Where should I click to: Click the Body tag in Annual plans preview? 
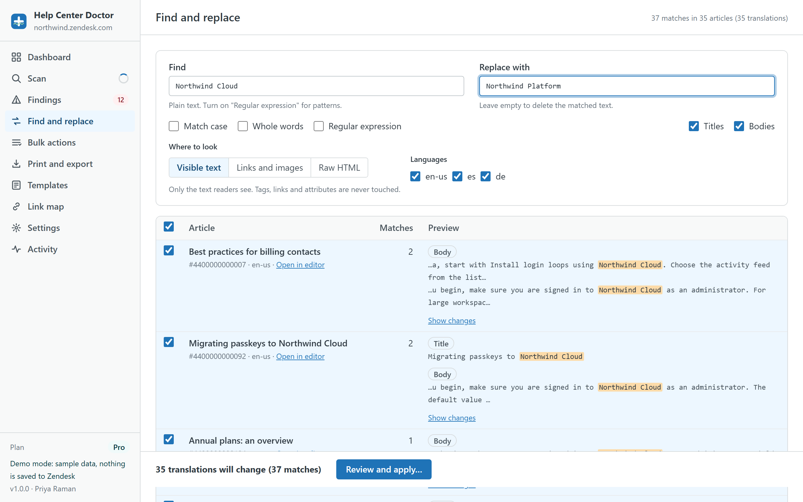coord(442,441)
